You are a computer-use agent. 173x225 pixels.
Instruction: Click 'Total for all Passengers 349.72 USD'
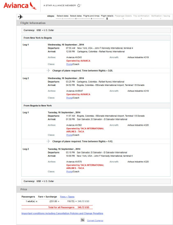pyautogui.click(x=68, y=207)
